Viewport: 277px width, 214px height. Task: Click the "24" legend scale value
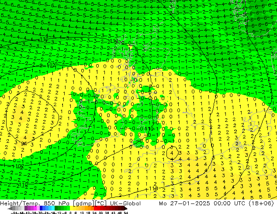(94, 213)
